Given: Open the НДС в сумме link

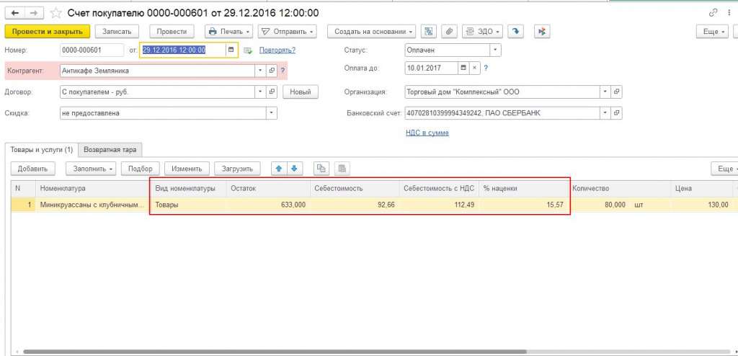Looking at the screenshot, I should point(427,133).
